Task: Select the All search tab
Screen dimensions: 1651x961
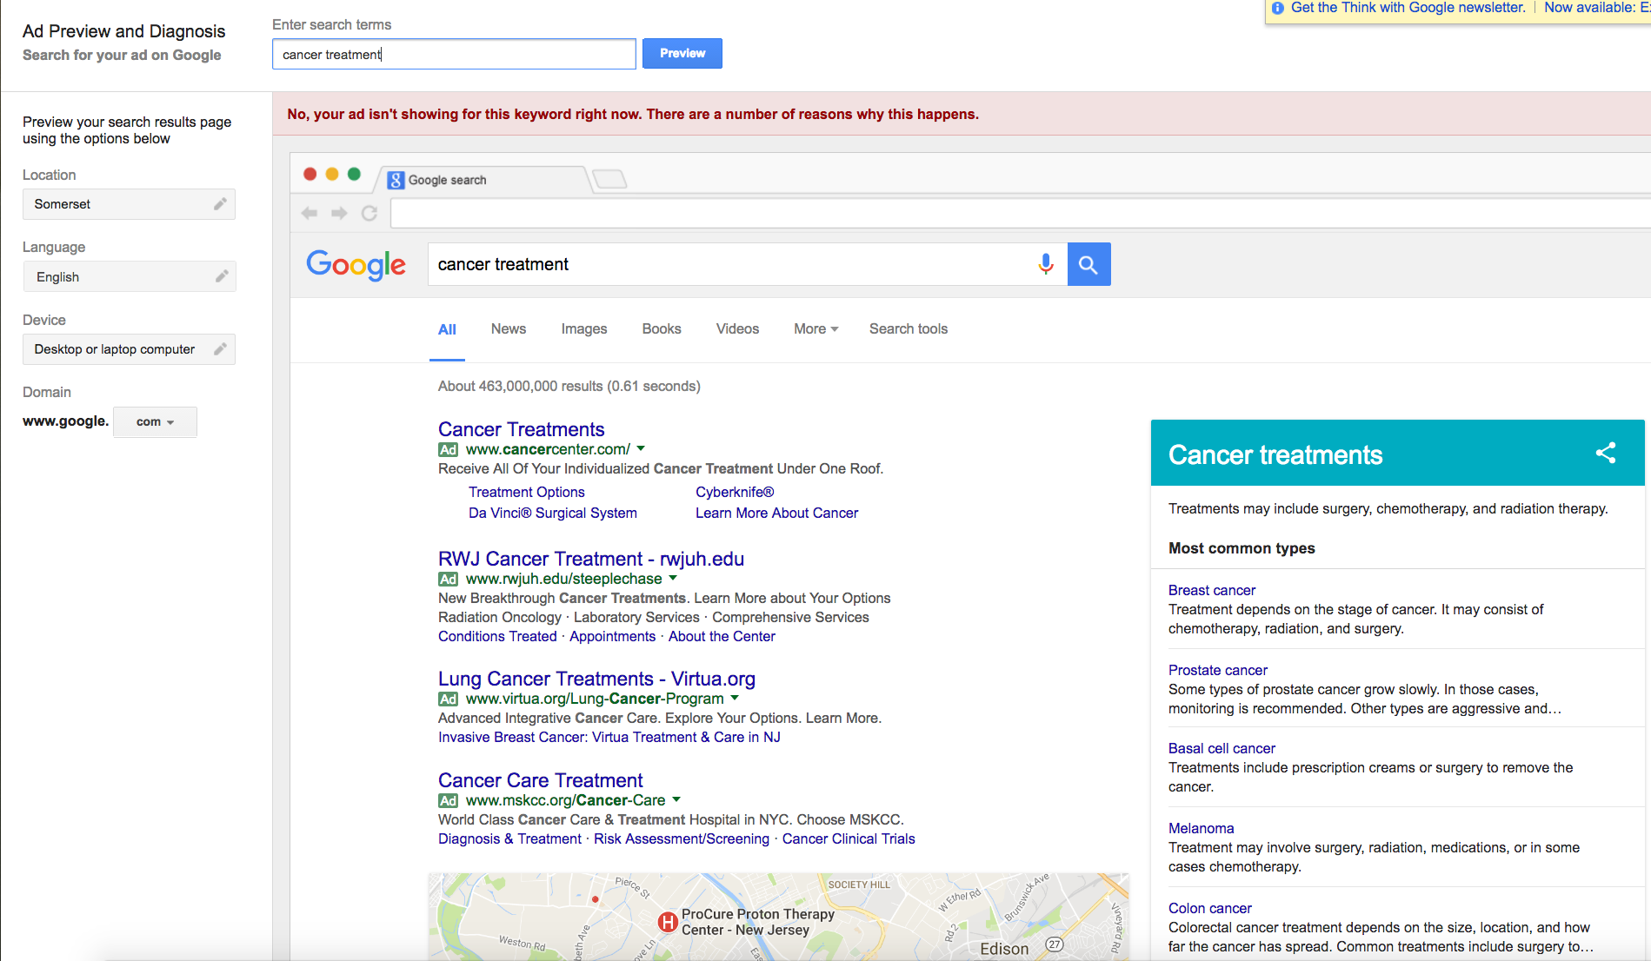Action: (447, 329)
